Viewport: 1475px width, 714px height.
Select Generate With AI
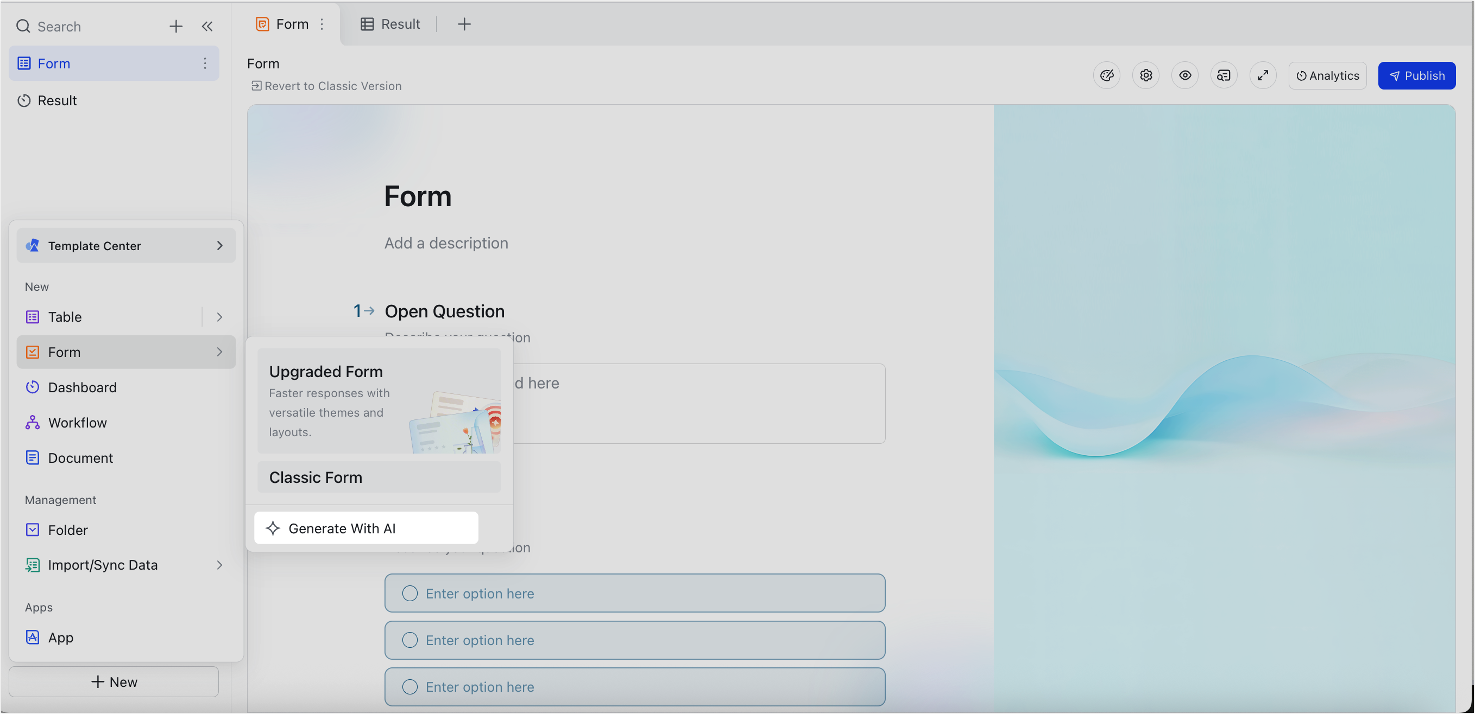tap(366, 528)
